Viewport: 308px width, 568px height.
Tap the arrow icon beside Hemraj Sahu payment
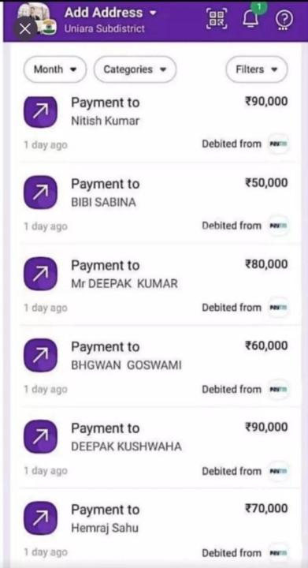coord(40,518)
